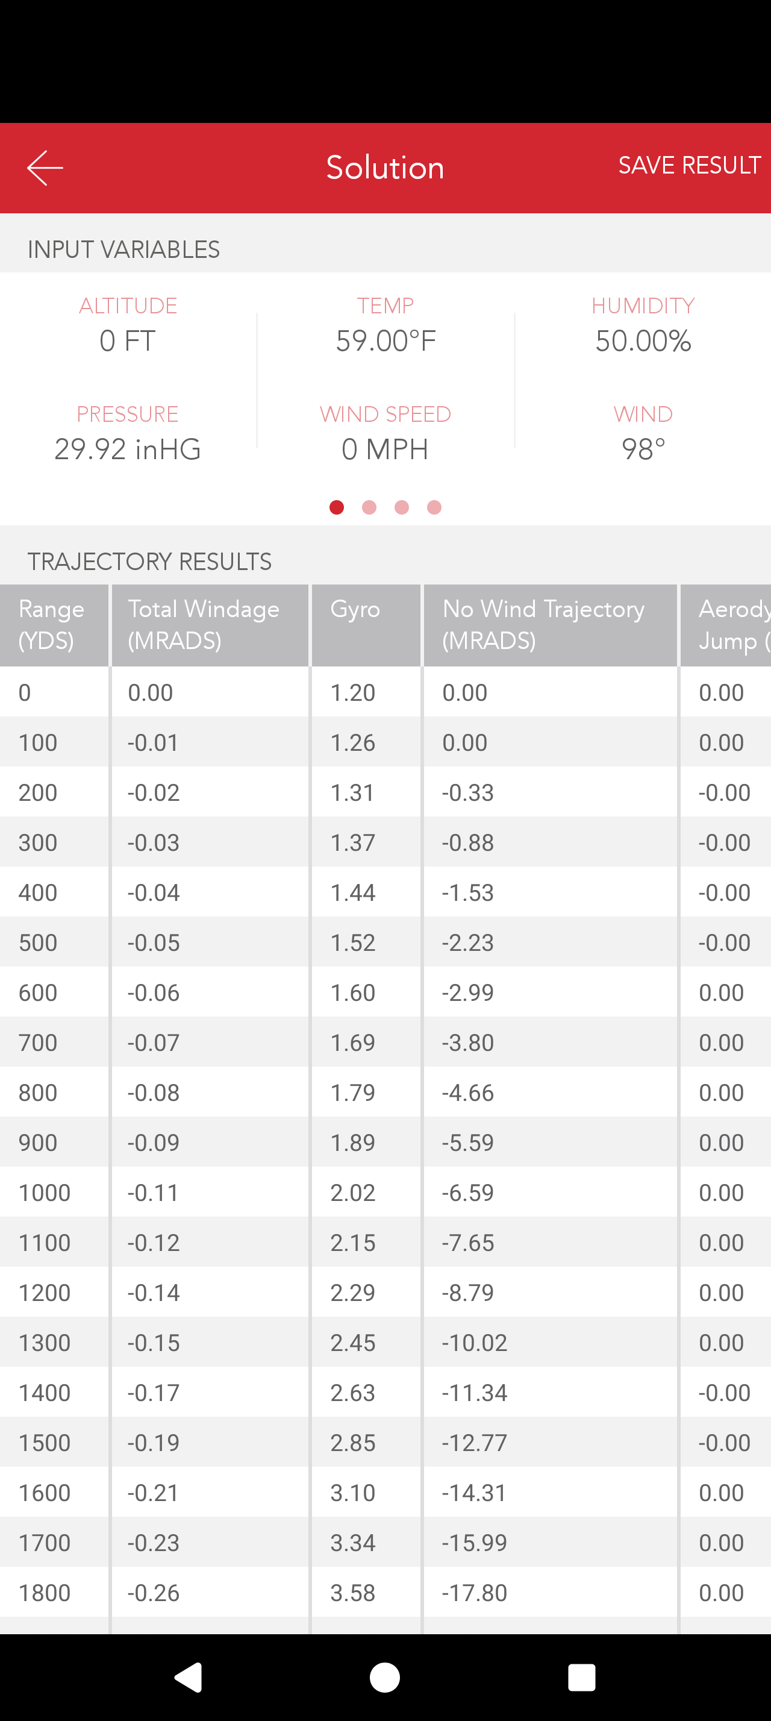This screenshot has height=1721, width=771.
Task: Tap Android recent apps square icon
Action: point(581,1678)
